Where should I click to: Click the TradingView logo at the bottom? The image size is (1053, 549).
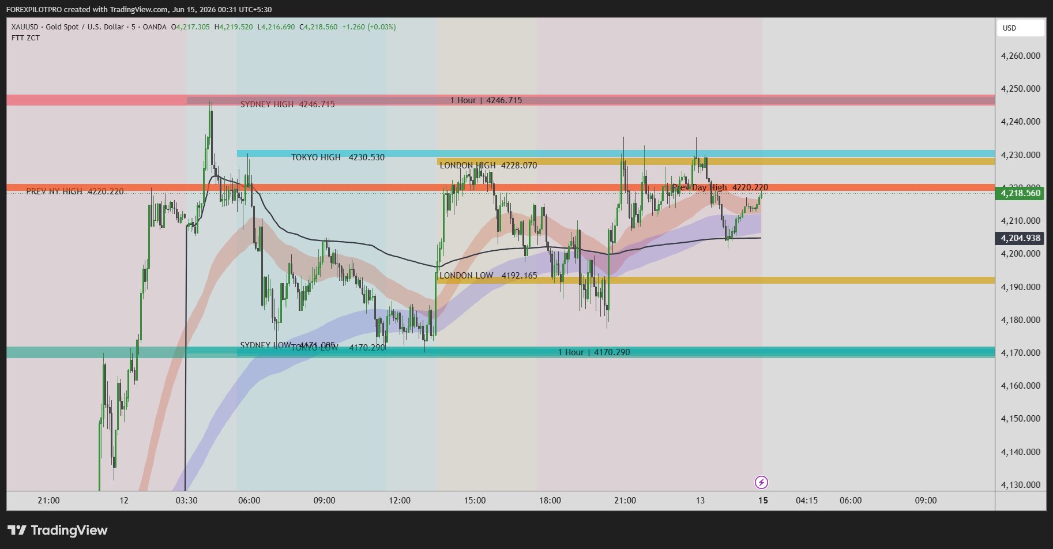click(x=58, y=530)
